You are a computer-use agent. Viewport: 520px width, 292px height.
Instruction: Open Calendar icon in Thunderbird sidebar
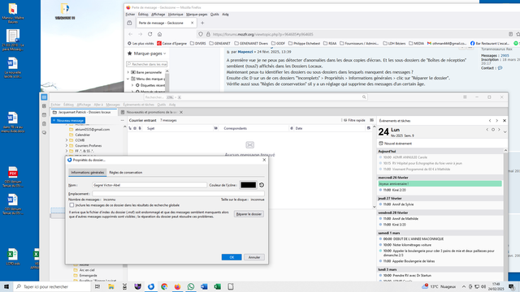[x=44, y=115]
